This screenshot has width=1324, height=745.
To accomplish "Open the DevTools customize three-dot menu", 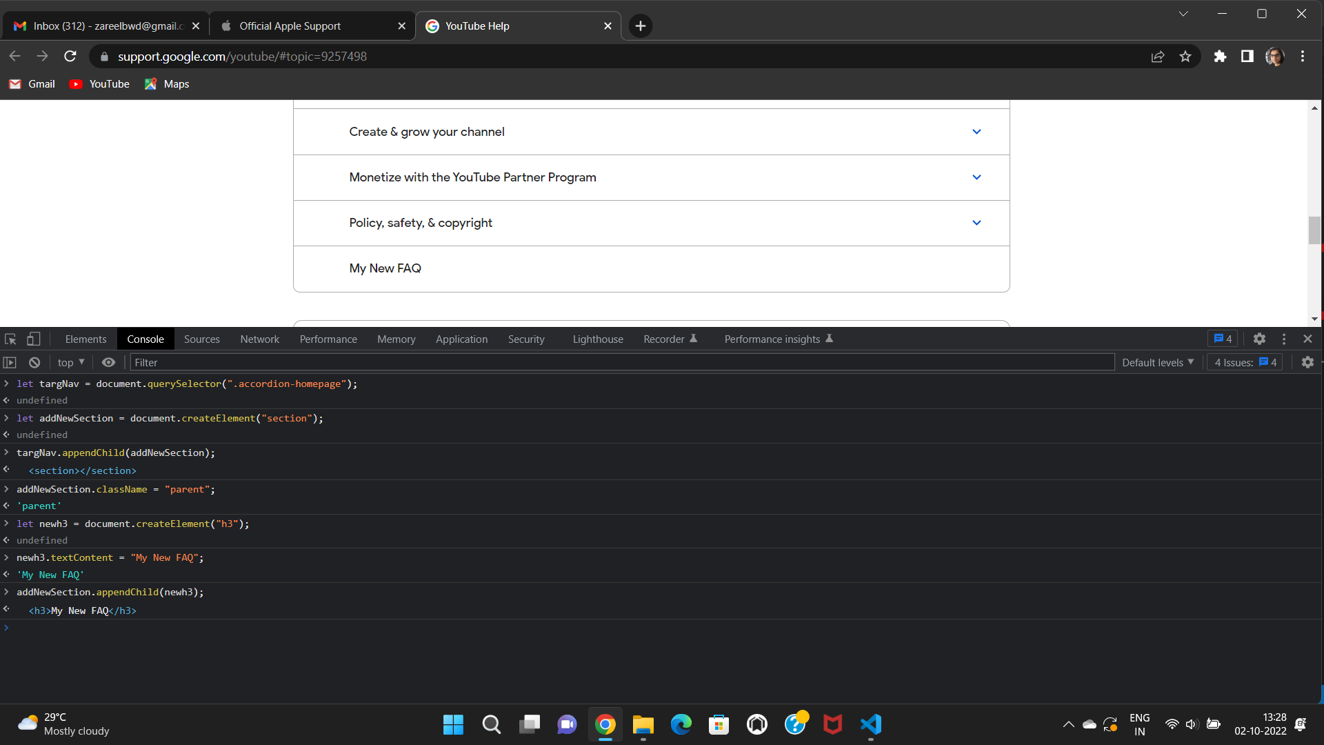I will pos(1284,339).
